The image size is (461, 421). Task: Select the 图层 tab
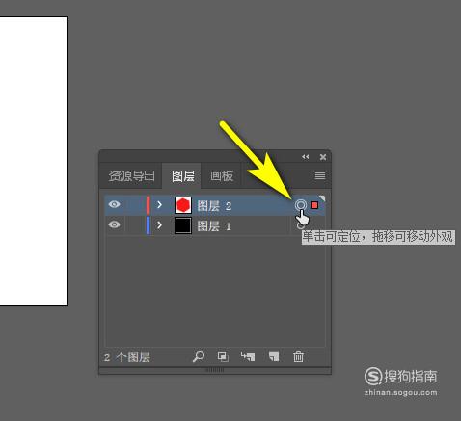(182, 176)
